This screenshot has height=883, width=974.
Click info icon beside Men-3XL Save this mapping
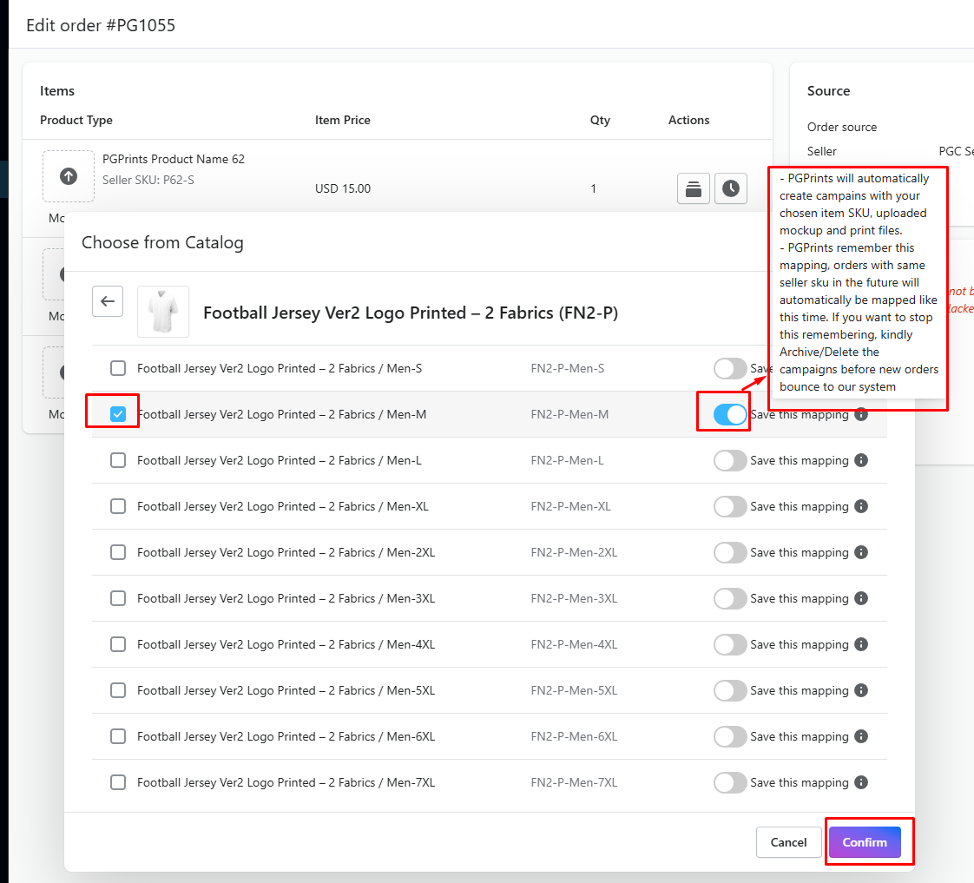[x=861, y=599]
